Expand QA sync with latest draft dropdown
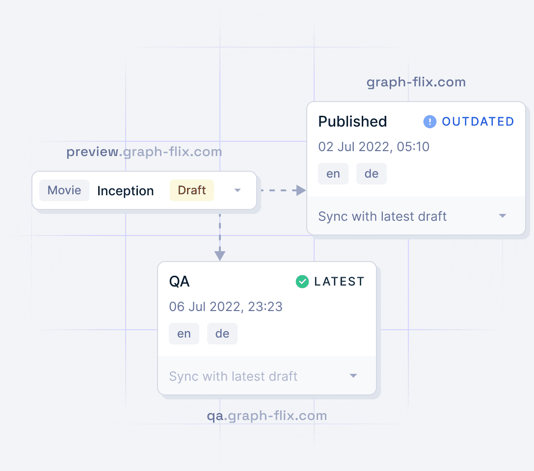This screenshot has width=534, height=471. coord(353,376)
